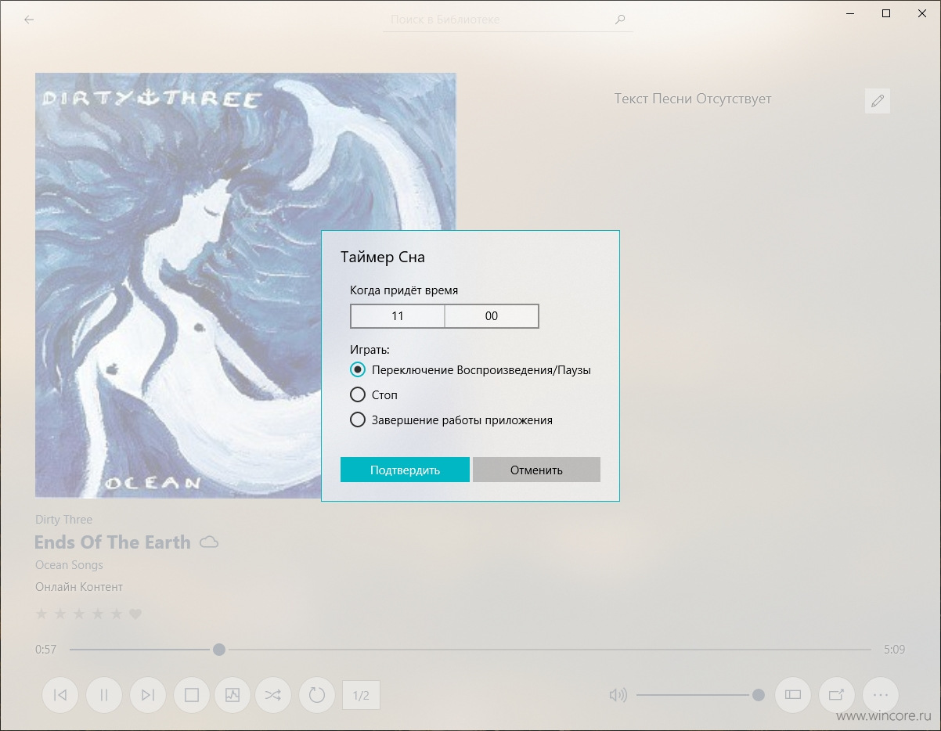Image resolution: width=941 pixels, height=731 pixels.
Task: Click the Ocean album cover art
Action: pyautogui.click(x=245, y=286)
